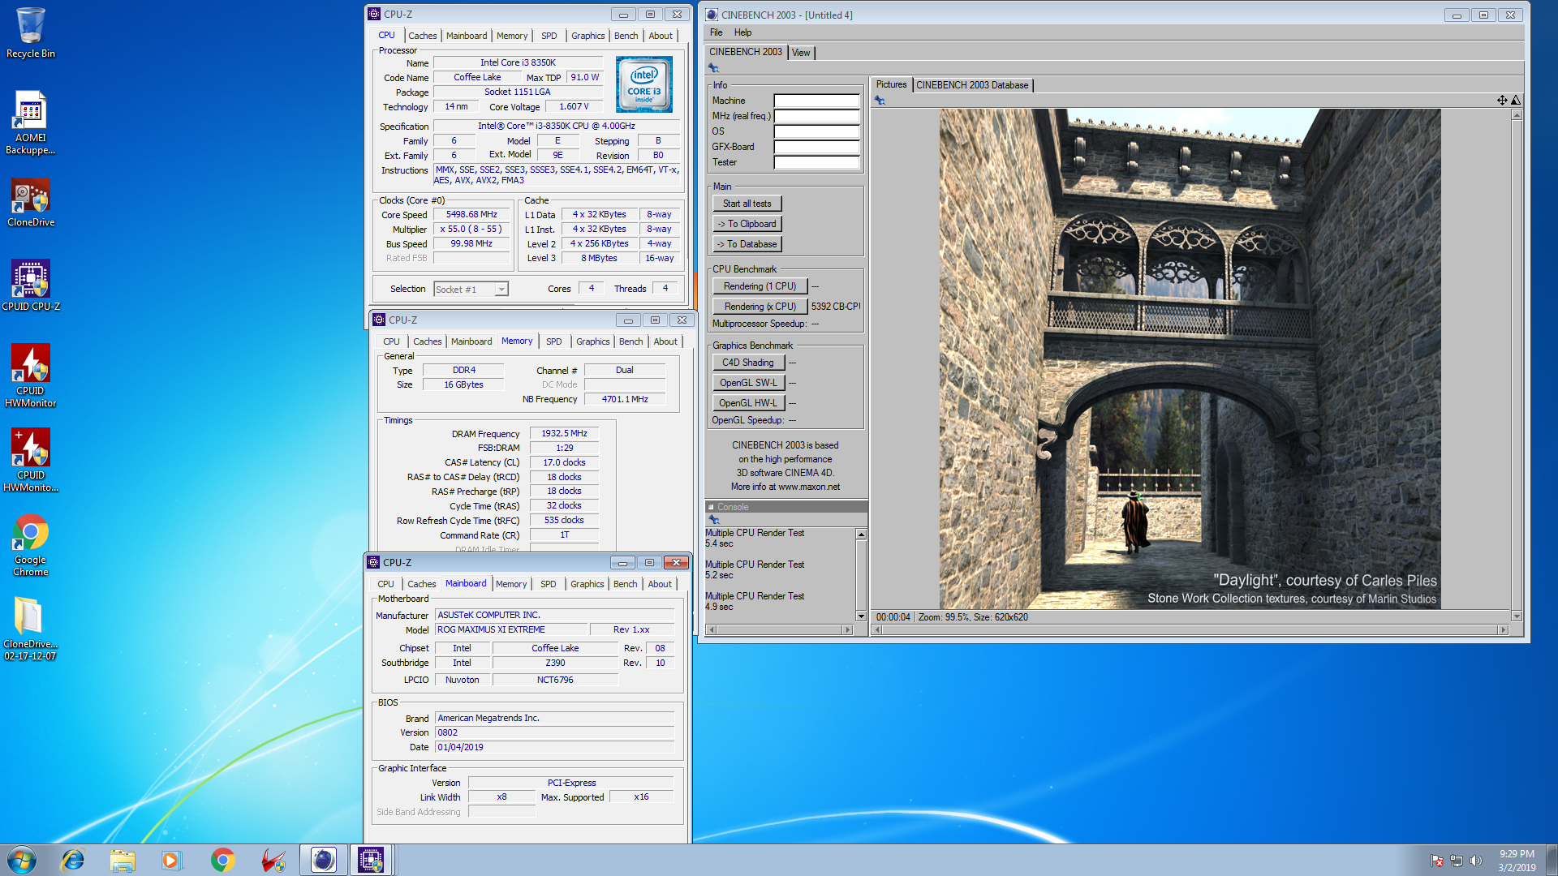Switch to CINEBENCH via its taskbar icon
Screen dimensions: 1558x876
click(x=323, y=860)
